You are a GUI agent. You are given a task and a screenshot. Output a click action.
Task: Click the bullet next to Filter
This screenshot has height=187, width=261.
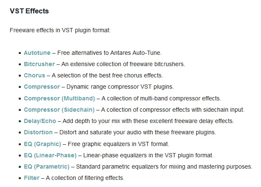tap(20, 178)
